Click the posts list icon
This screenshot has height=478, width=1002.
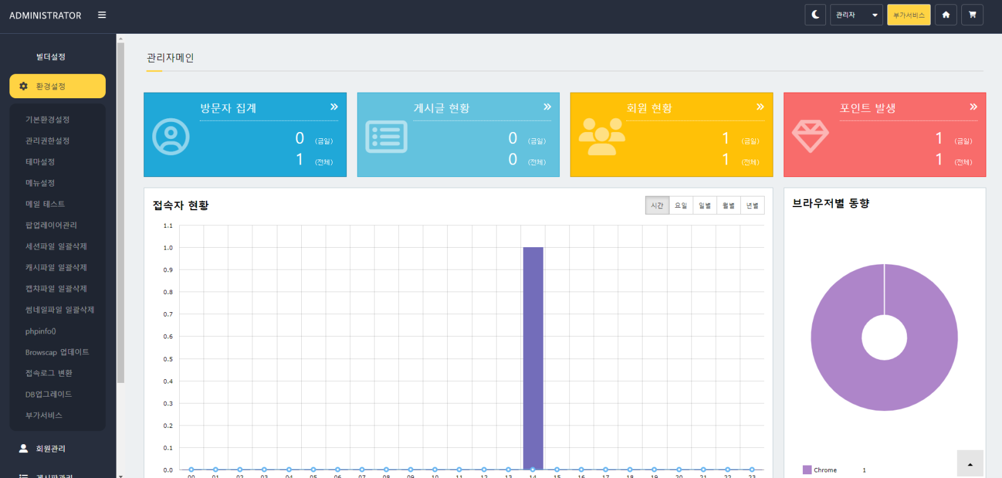pyautogui.click(x=386, y=137)
